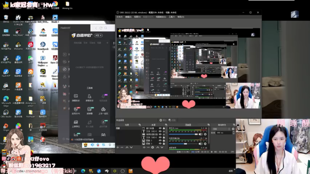Toggle the lock on the 窗口采集 source

click(x=164, y=128)
